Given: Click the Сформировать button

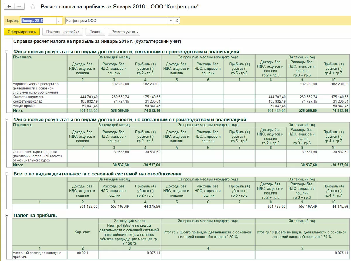Looking at the screenshot, I should [22, 32].
